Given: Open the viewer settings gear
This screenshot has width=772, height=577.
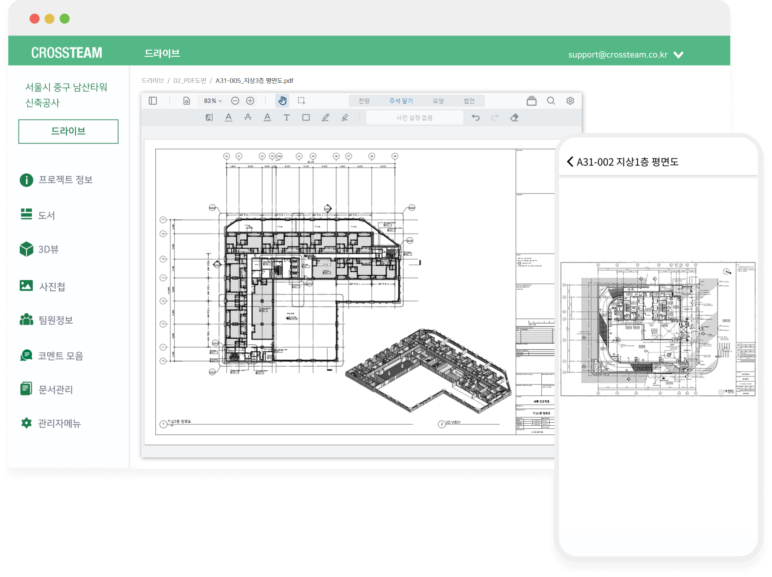Looking at the screenshot, I should 570,101.
